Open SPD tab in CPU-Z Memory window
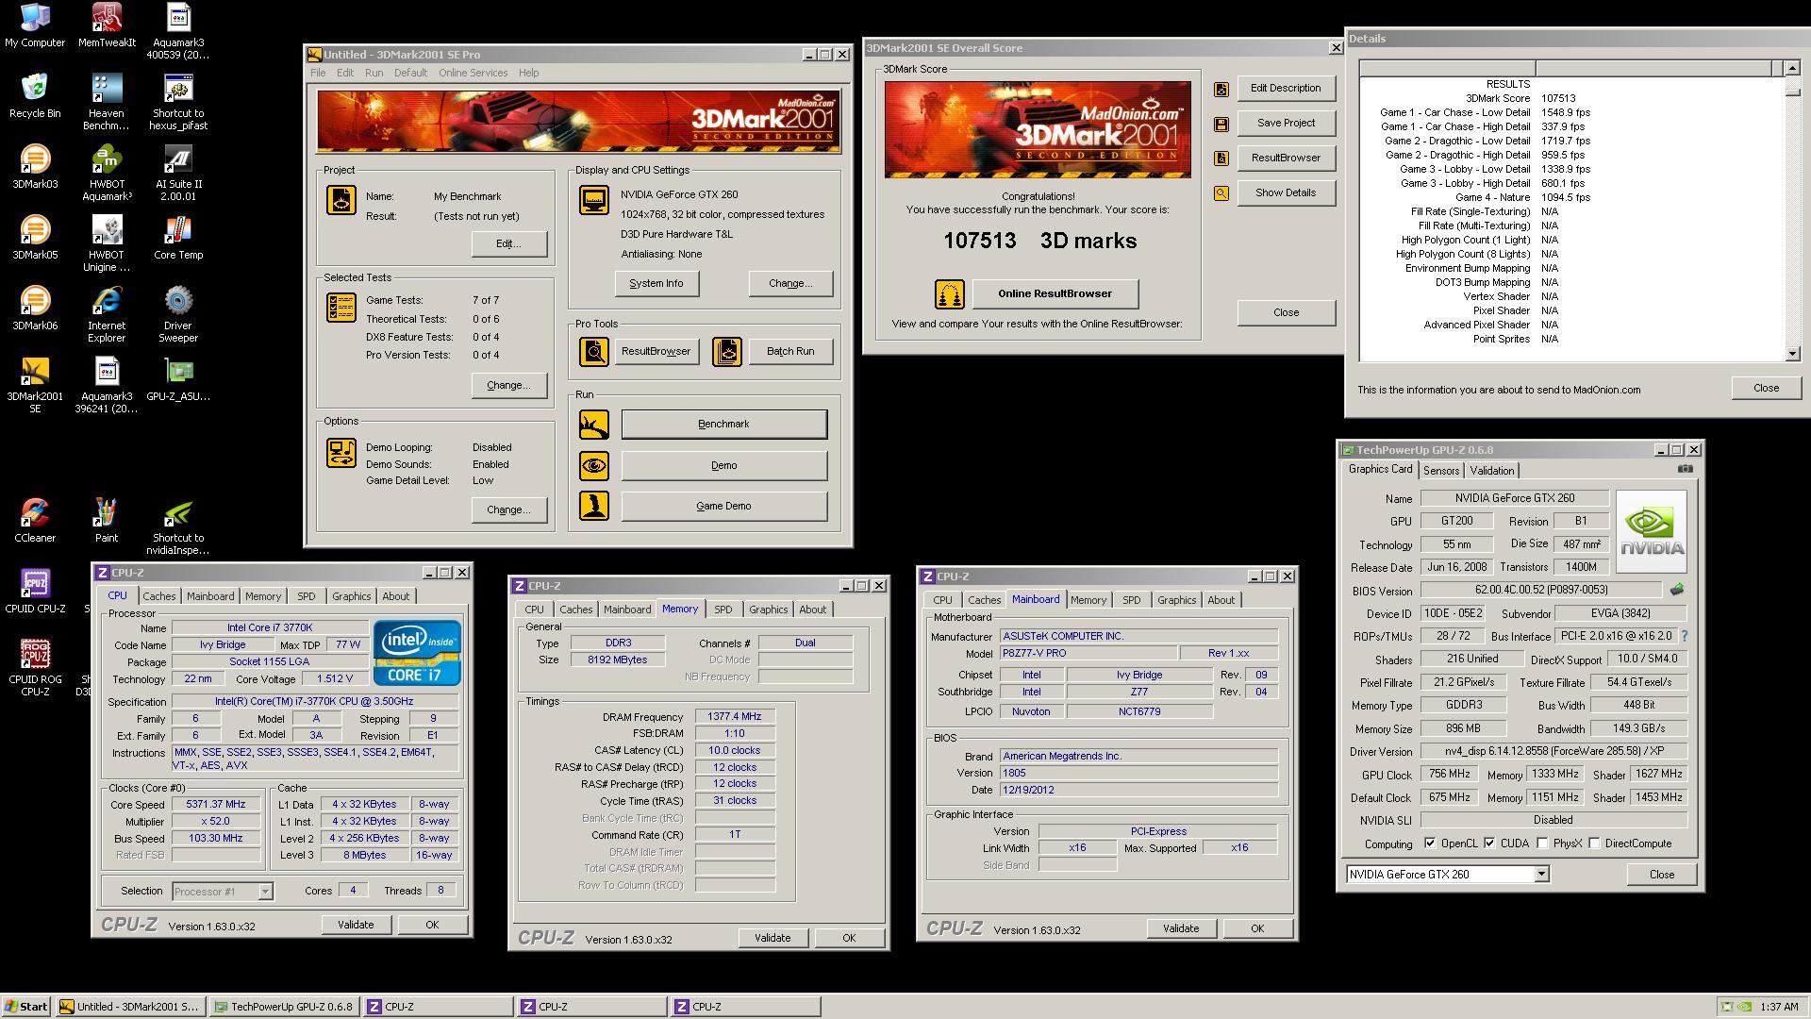Image resolution: width=1811 pixels, height=1019 pixels. coord(723,610)
